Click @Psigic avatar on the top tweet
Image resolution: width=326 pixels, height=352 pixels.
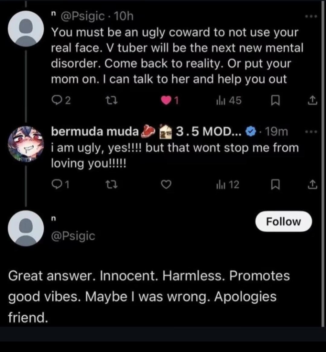25,29
